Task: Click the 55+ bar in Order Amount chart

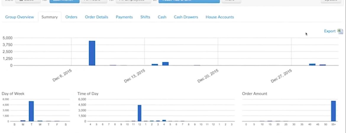Action: (333, 111)
